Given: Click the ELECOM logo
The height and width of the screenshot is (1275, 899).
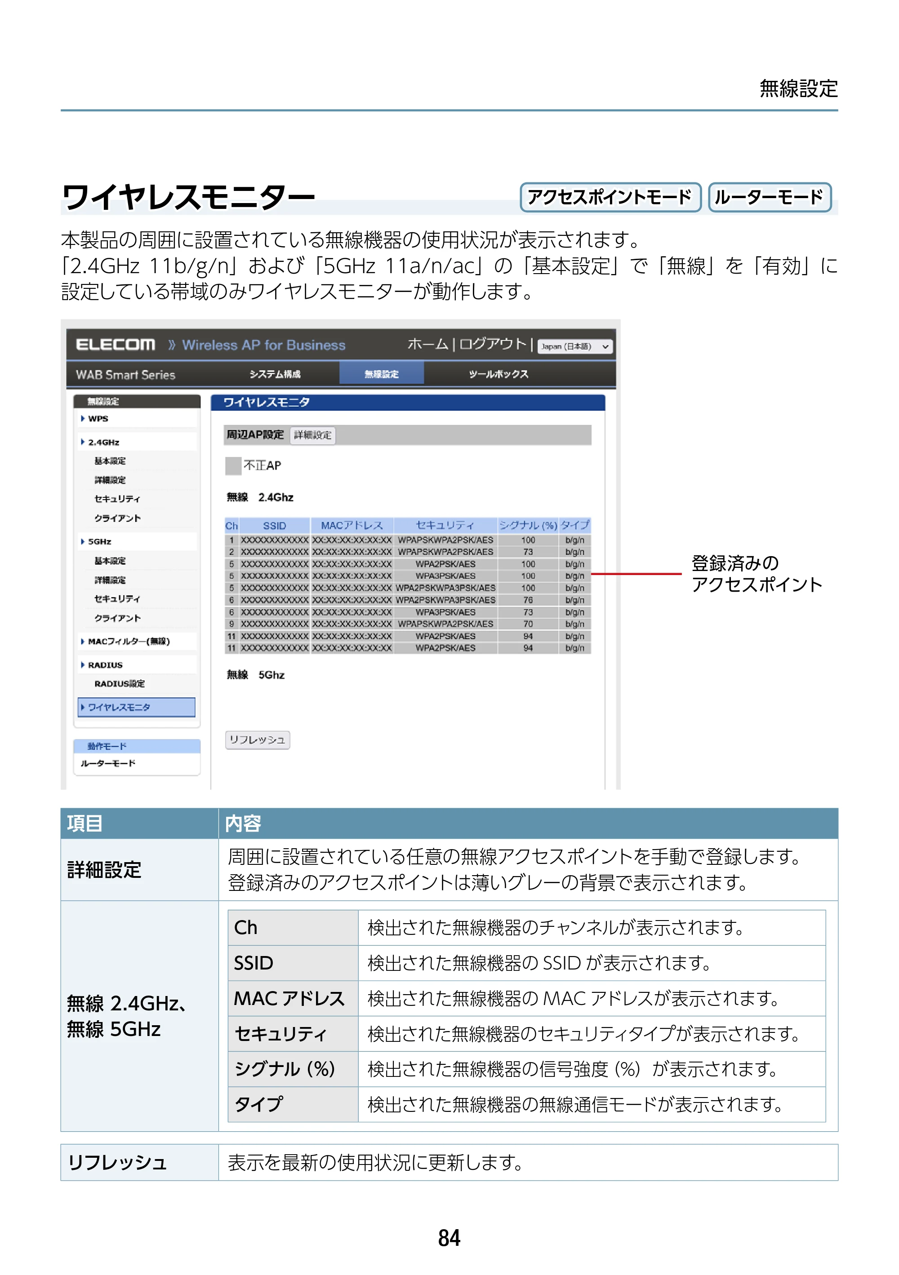Looking at the screenshot, I should pos(115,345).
